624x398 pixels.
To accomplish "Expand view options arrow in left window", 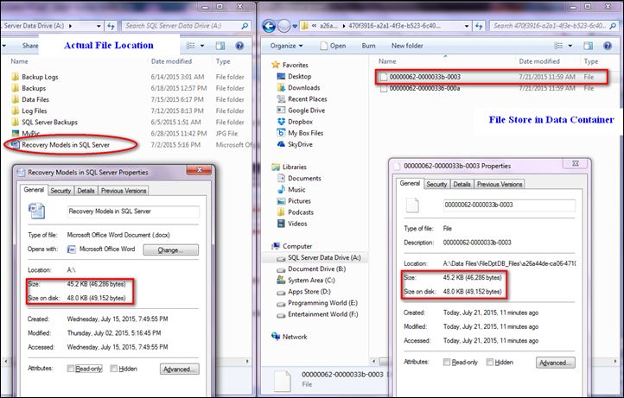I will click(202, 46).
